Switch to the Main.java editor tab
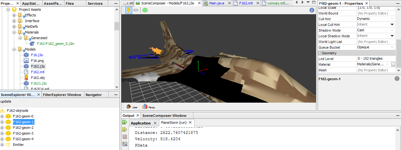401x150 pixels. (x=217, y=3)
